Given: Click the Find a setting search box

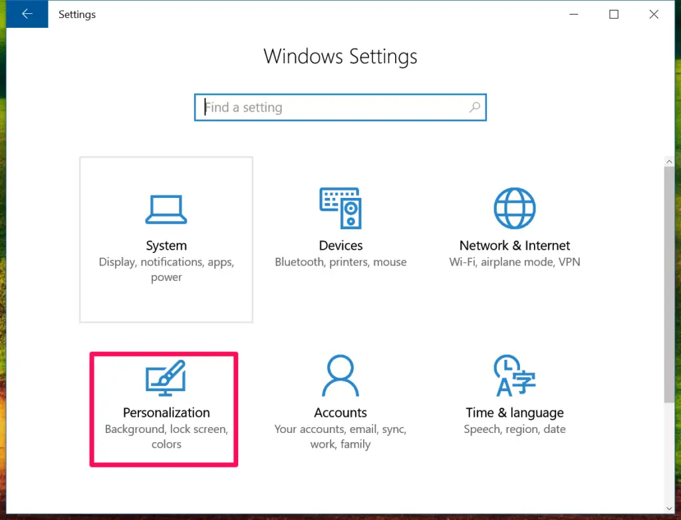Looking at the screenshot, I should [333, 108].
